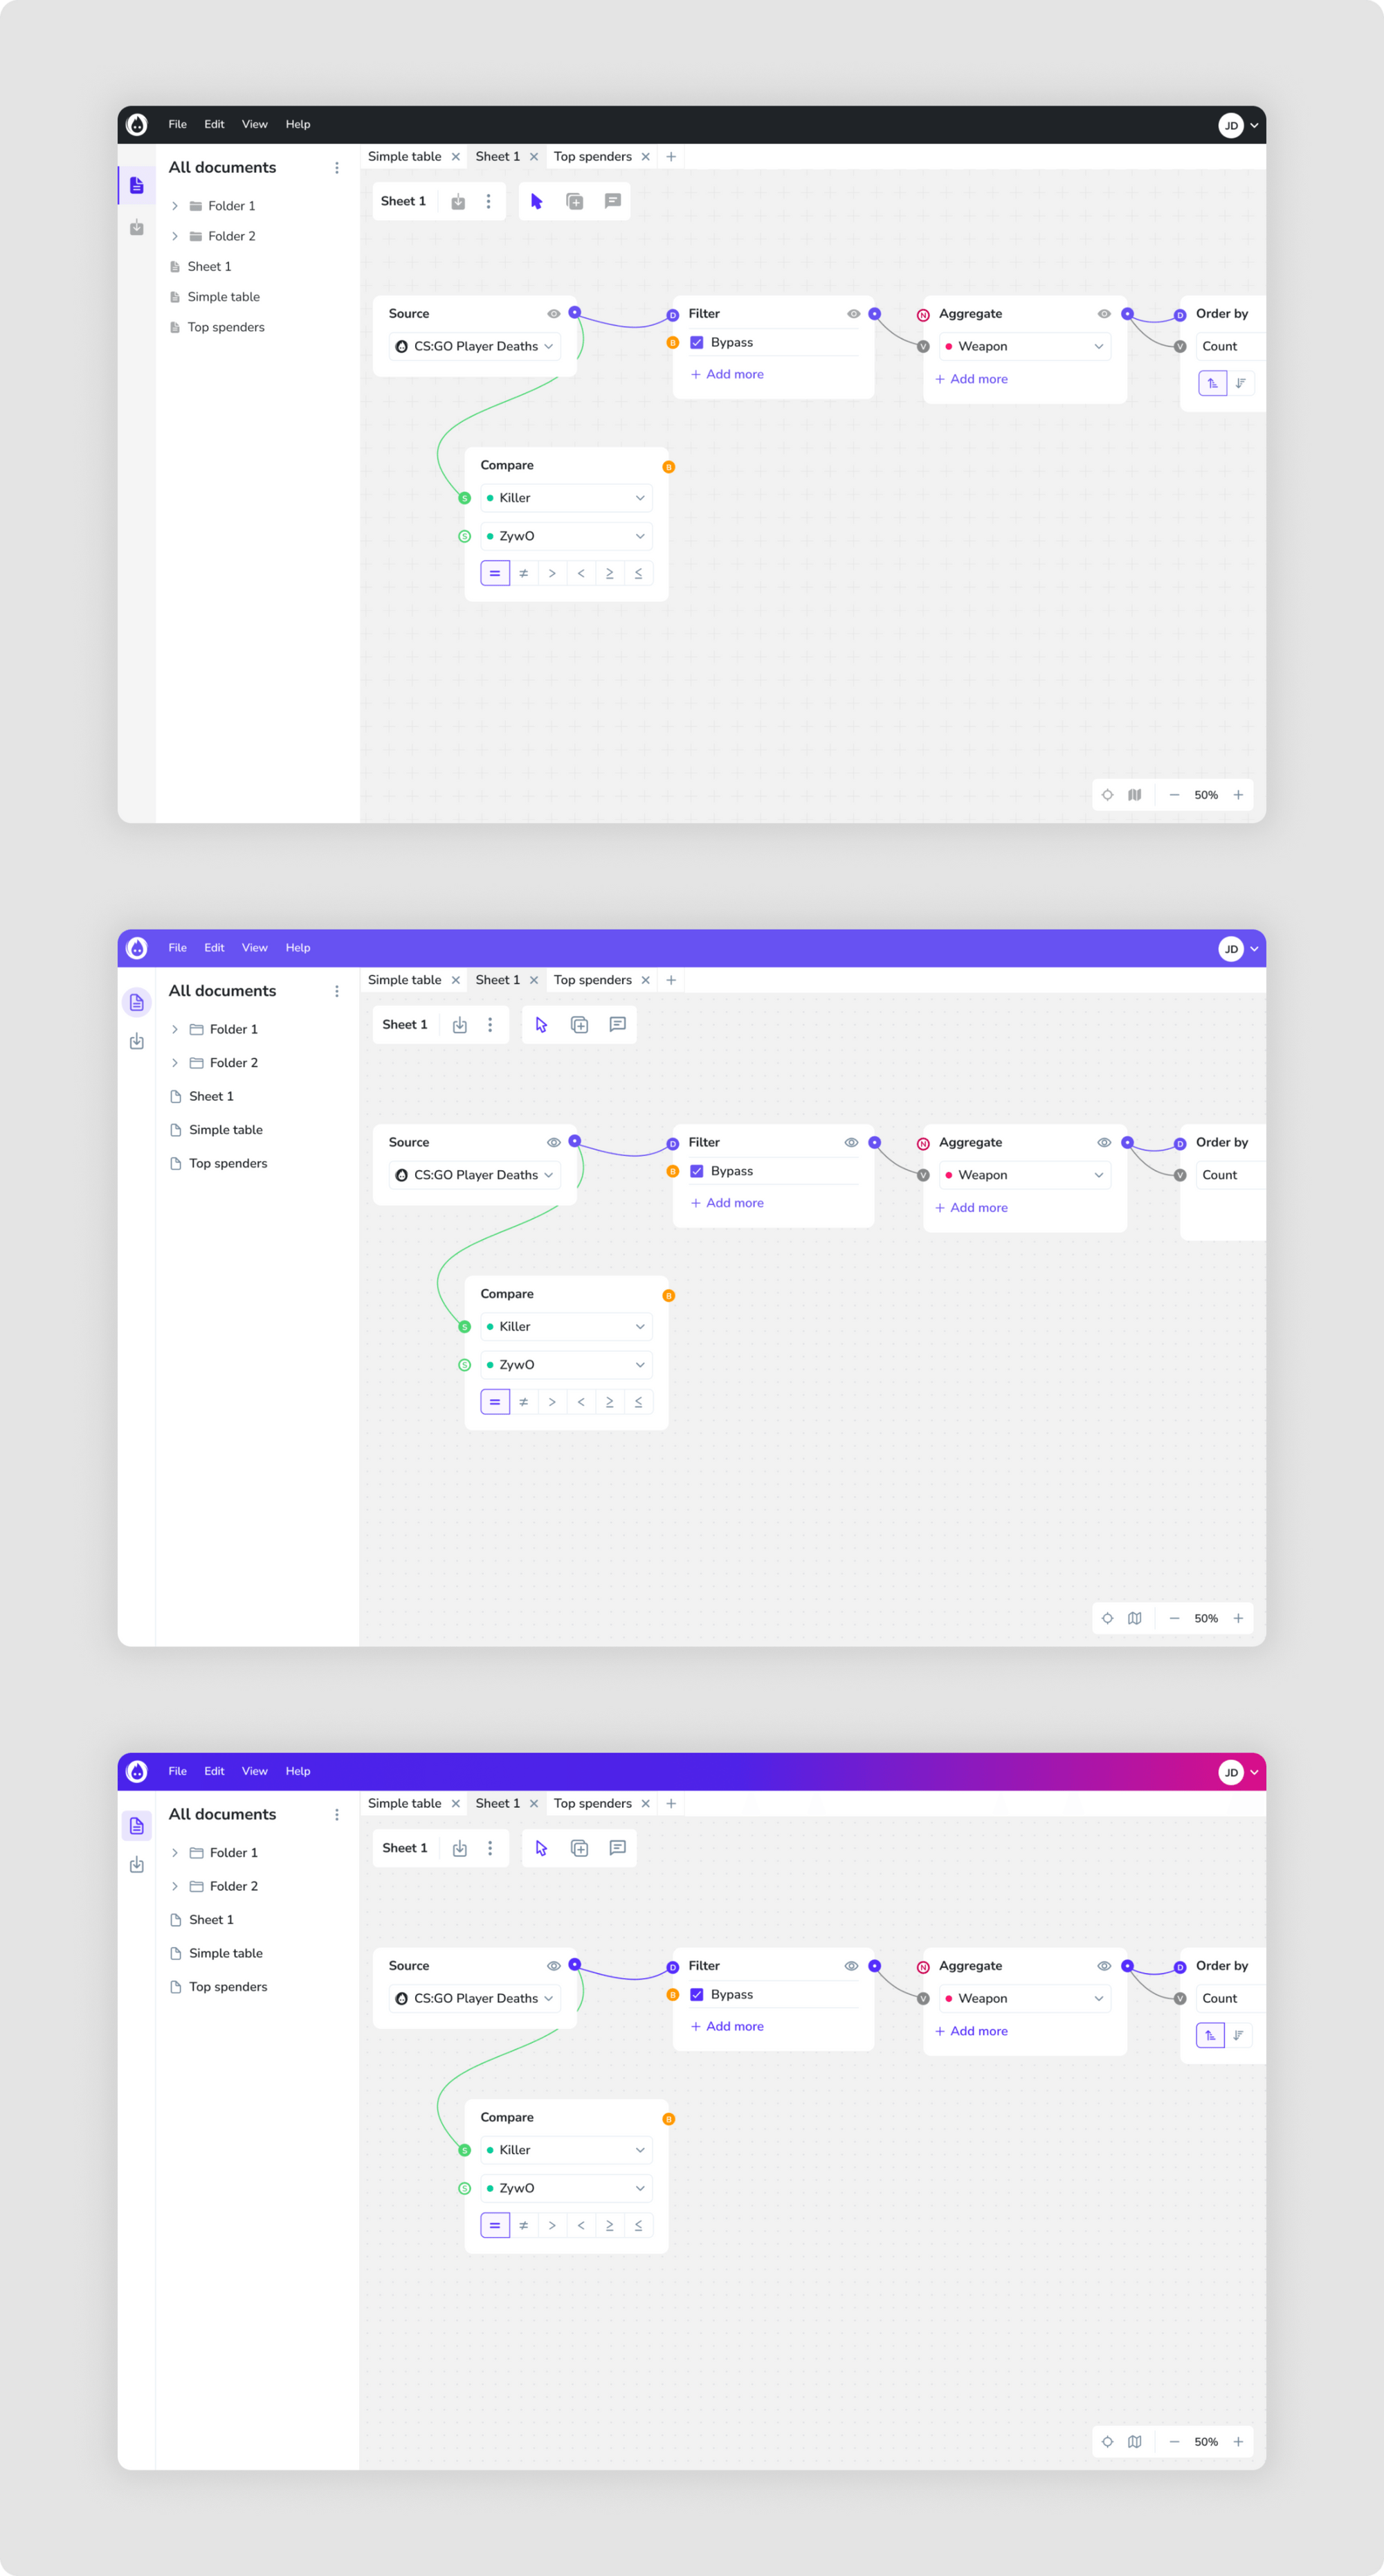Click the downloads icon in the left sidebar

[137, 228]
